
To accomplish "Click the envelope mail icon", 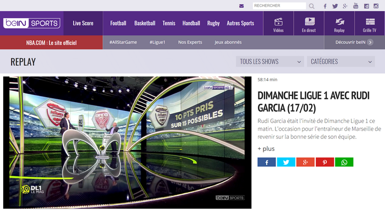I will coord(241,6).
